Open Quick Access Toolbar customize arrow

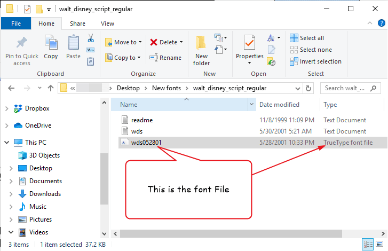[x=49, y=10]
